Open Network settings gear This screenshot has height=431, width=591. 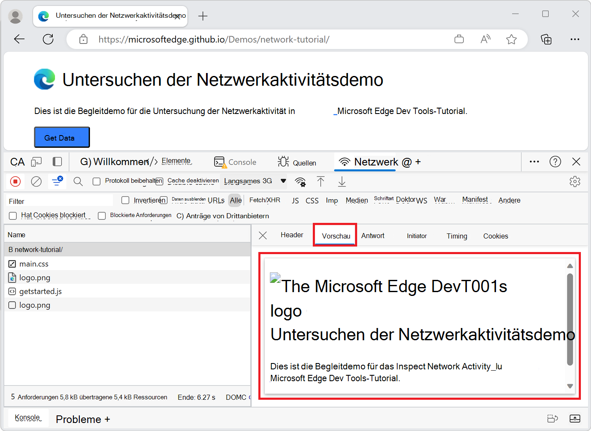575,182
